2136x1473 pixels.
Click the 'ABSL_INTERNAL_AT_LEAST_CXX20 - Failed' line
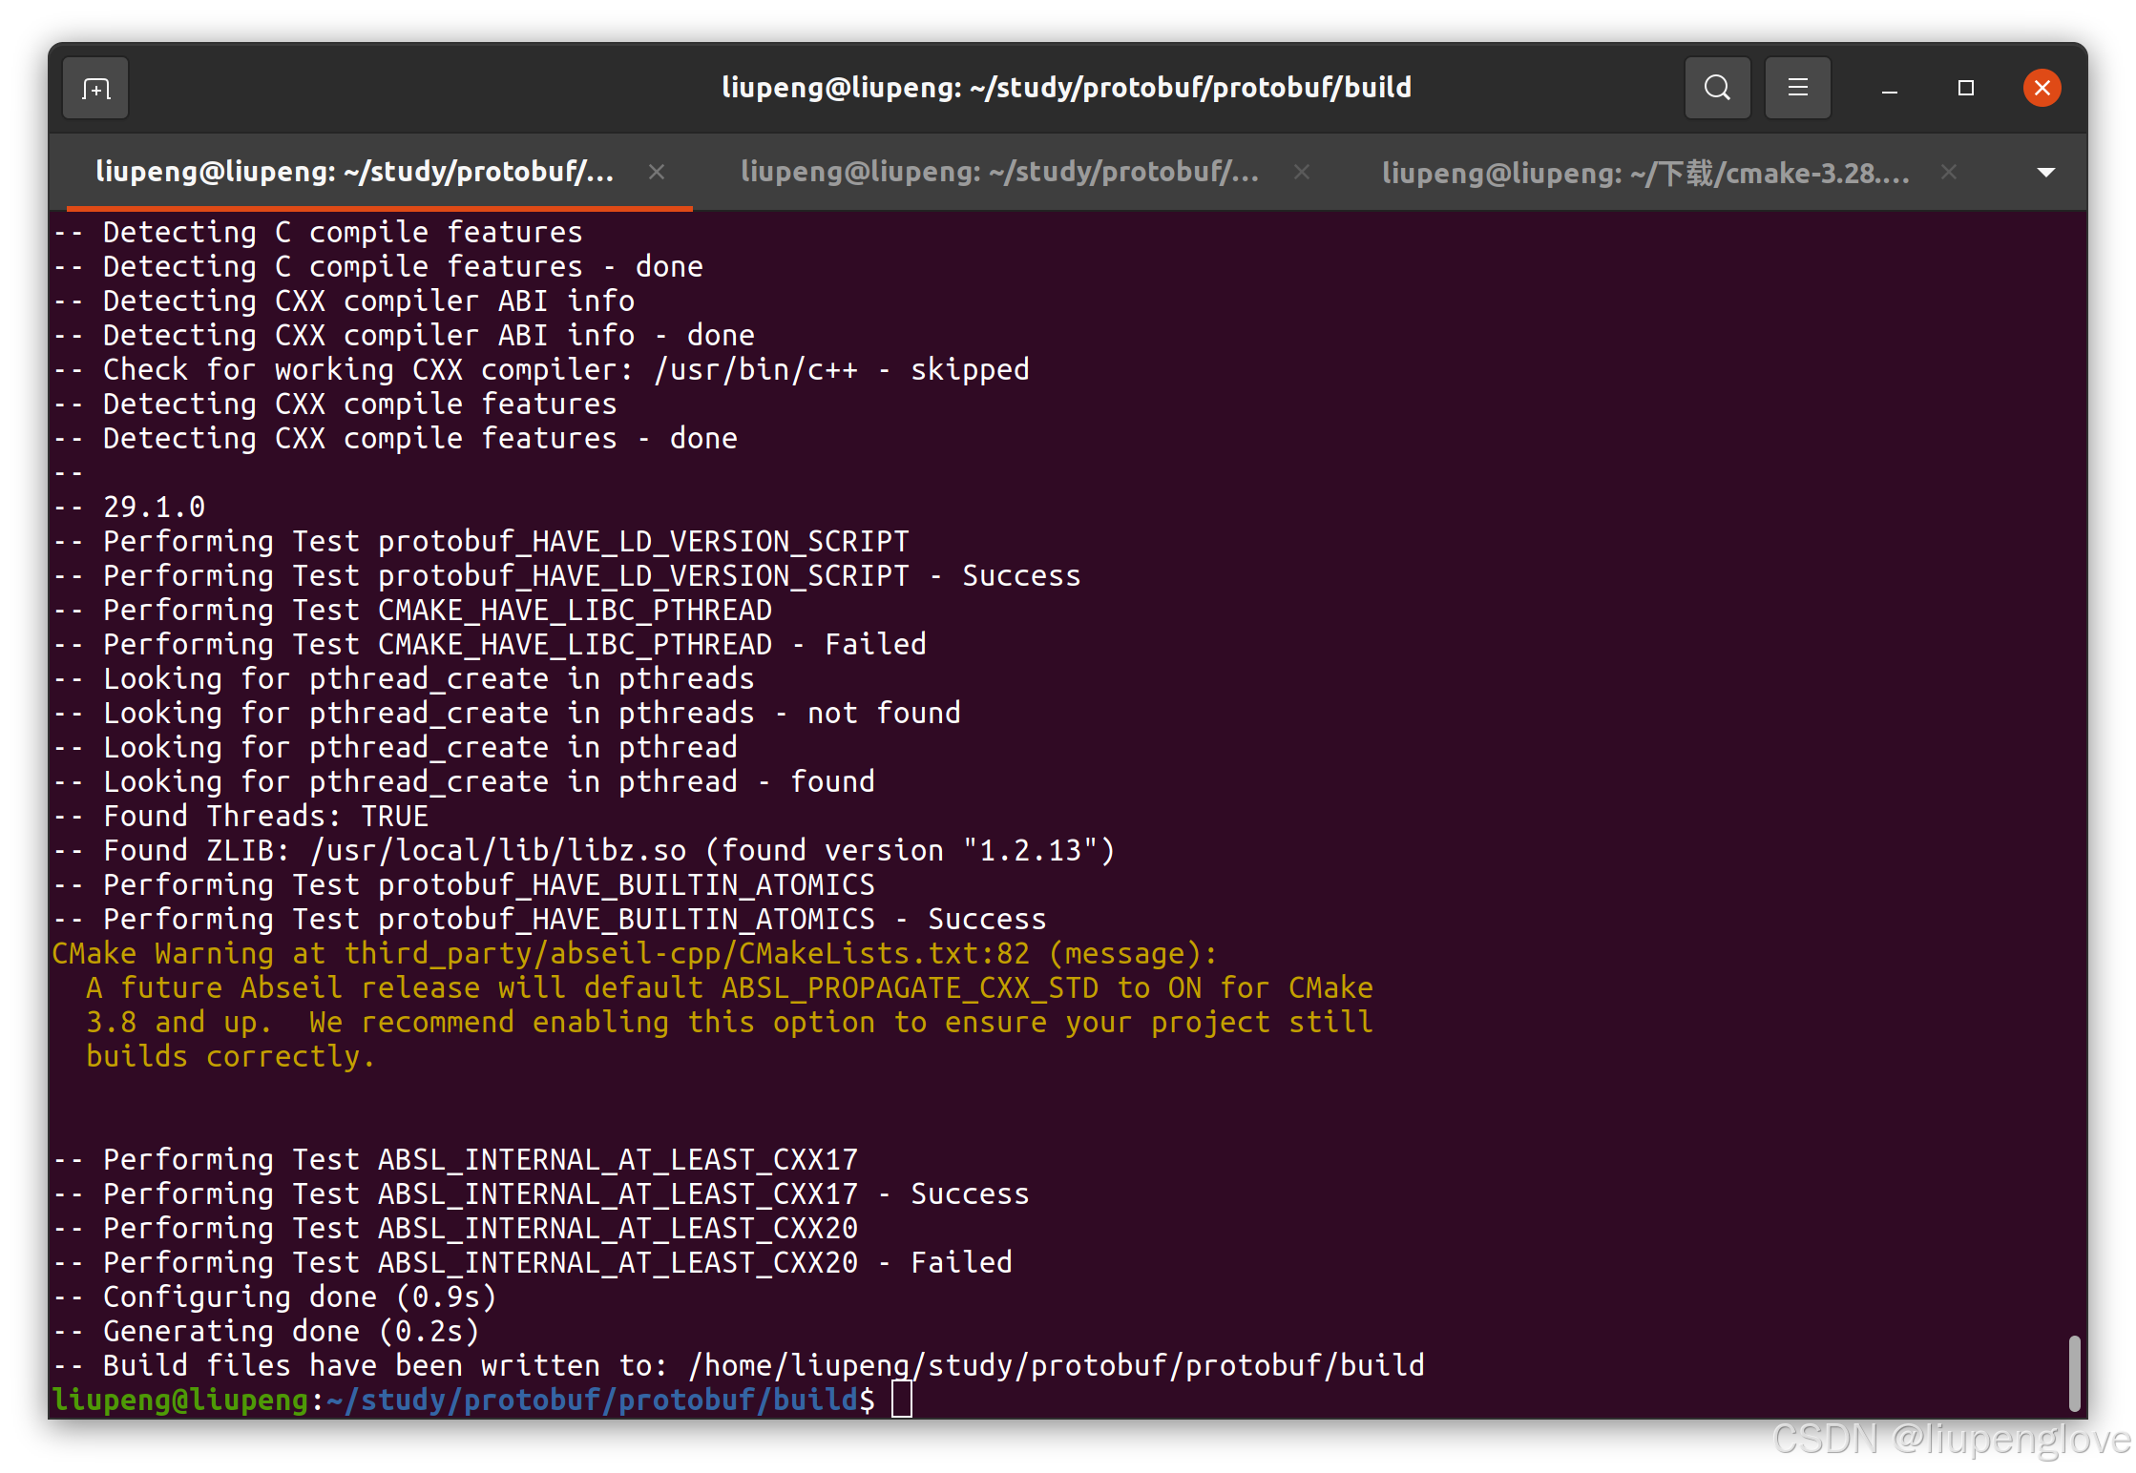pyautogui.click(x=533, y=1262)
